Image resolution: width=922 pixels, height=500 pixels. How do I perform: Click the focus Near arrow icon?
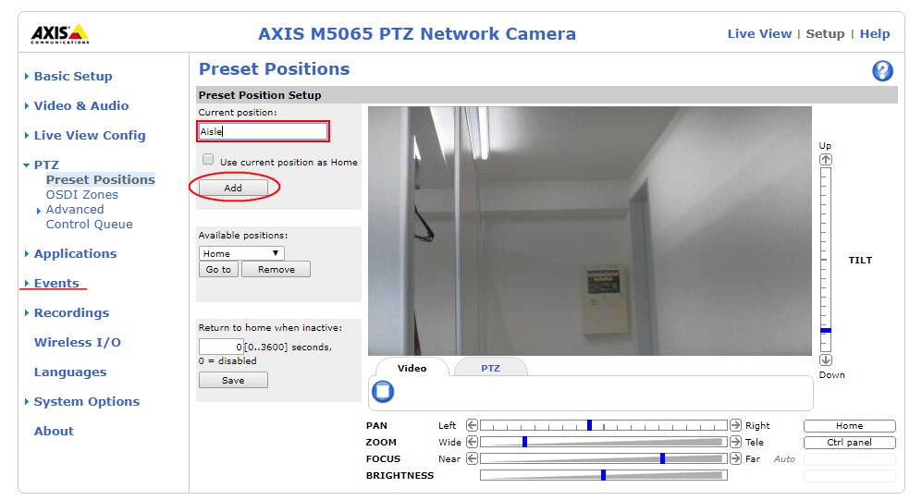click(x=472, y=458)
